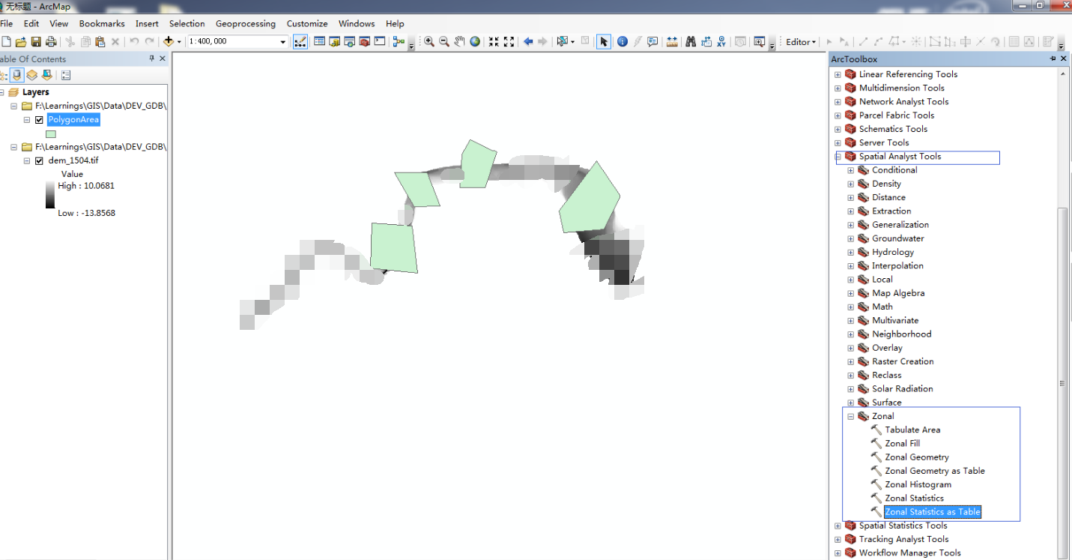Open the Go To XY tool

pyautogui.click(x=721, y=42)
